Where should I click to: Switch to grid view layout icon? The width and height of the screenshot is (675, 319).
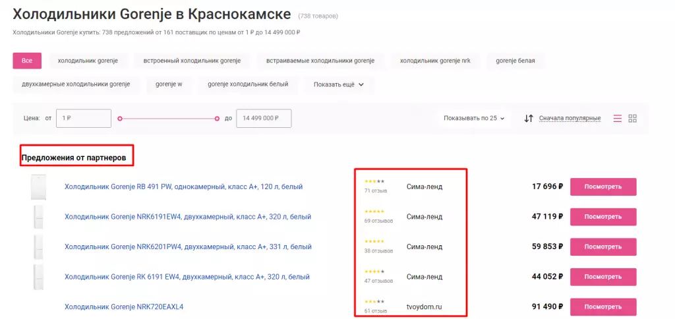(x=632, y=119)
